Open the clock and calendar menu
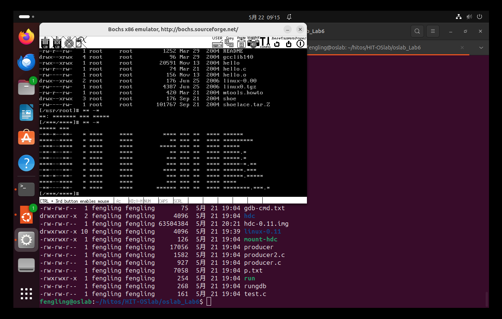Screen dimensions: 502x319 tap(264, 17)
